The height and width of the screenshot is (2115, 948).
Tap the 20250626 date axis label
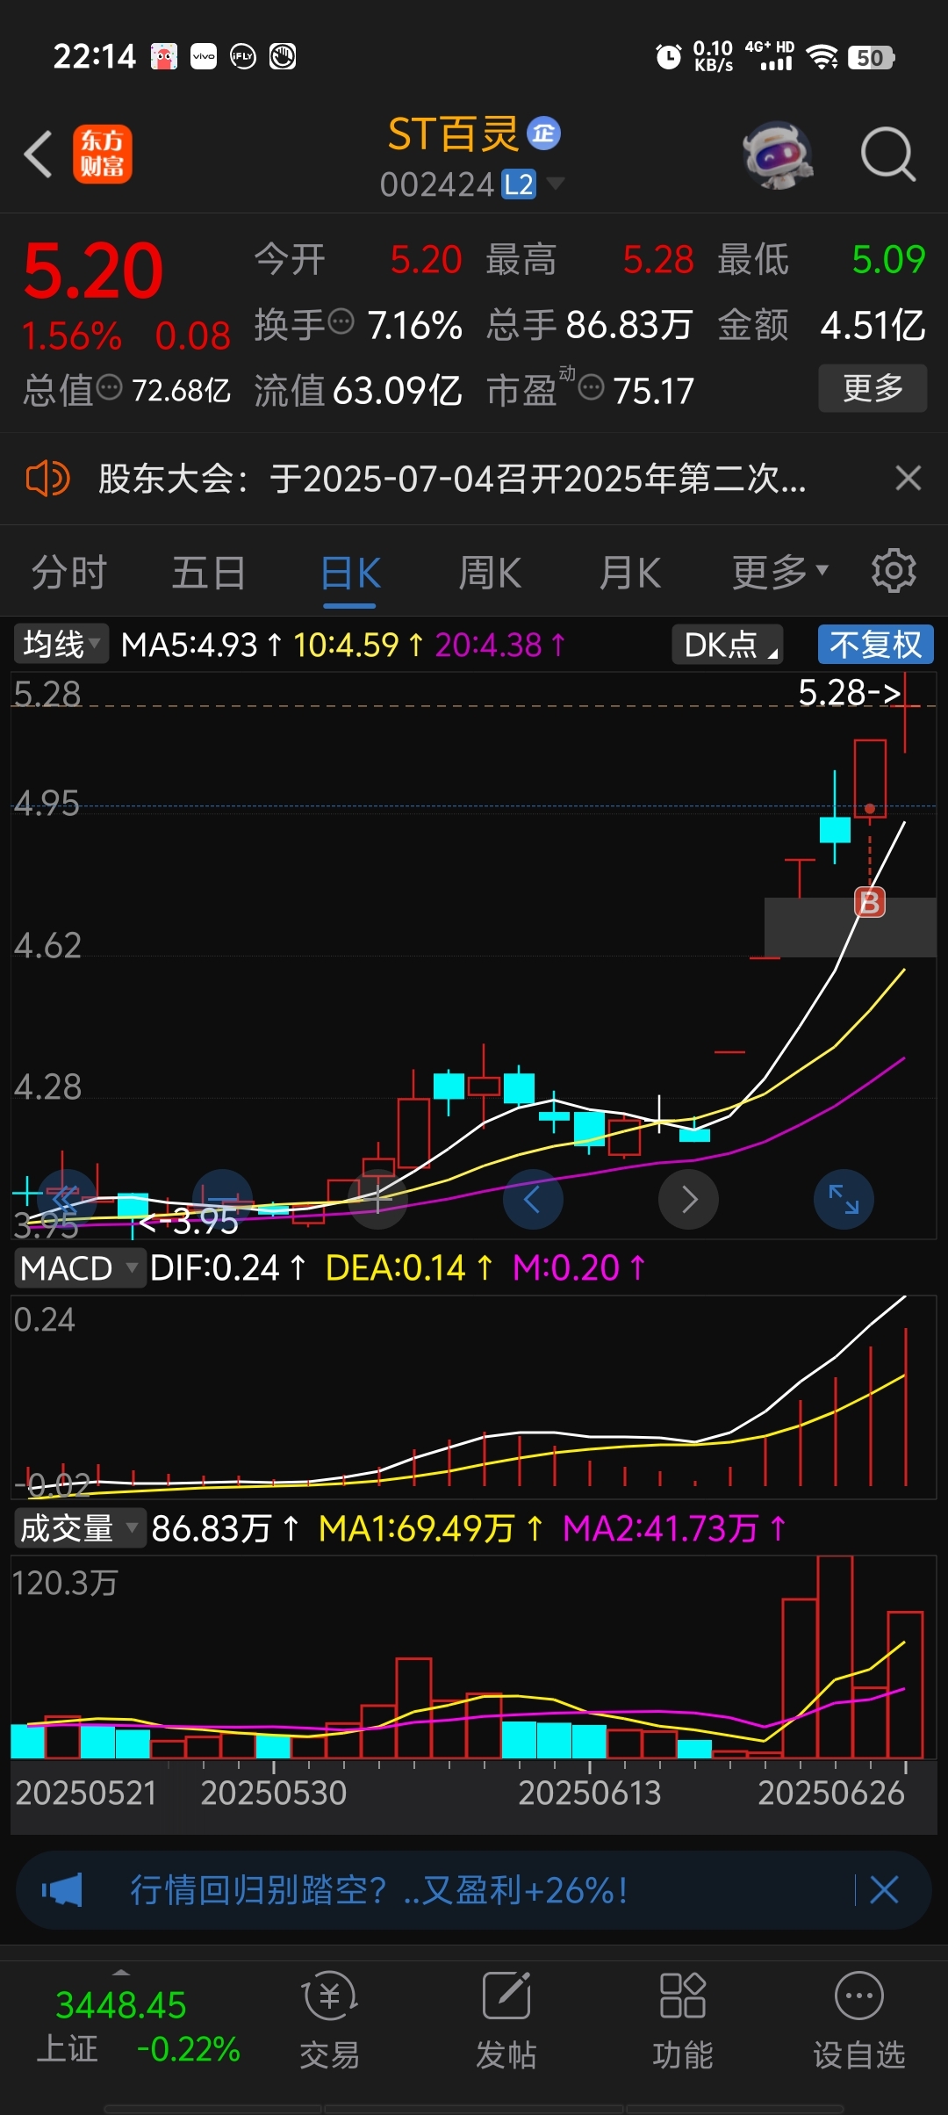[830, 1793]
